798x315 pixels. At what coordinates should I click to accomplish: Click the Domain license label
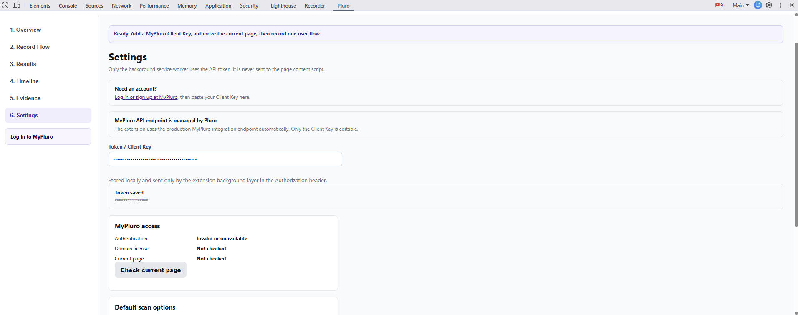(x=131, y=249)
